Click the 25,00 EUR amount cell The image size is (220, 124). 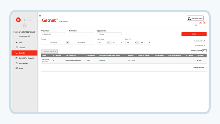tap(131, 60)
